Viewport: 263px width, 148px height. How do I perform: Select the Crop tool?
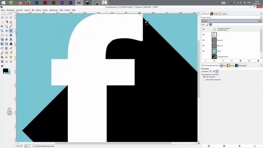[7, 35]
